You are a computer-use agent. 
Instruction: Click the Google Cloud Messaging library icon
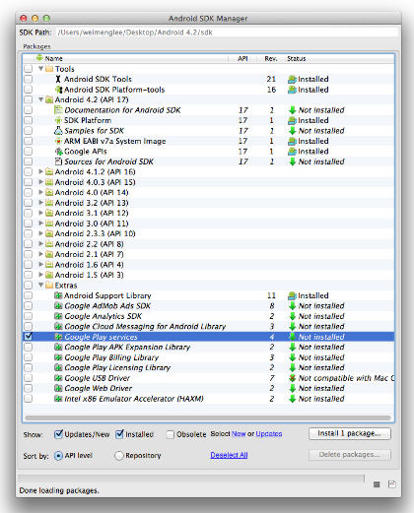(x=58, y=327)
